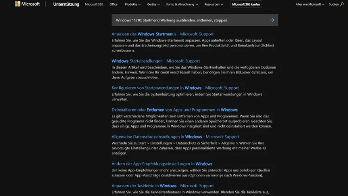
Task: Click description starting 'Wechseln Sie zu Start'
Action: click(189, 148)
